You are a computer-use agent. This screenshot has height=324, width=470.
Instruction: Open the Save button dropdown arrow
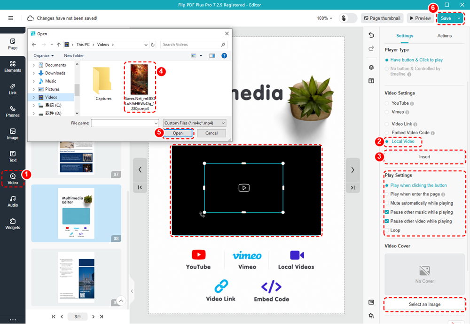pyautogui.click(x=459, y=18)
